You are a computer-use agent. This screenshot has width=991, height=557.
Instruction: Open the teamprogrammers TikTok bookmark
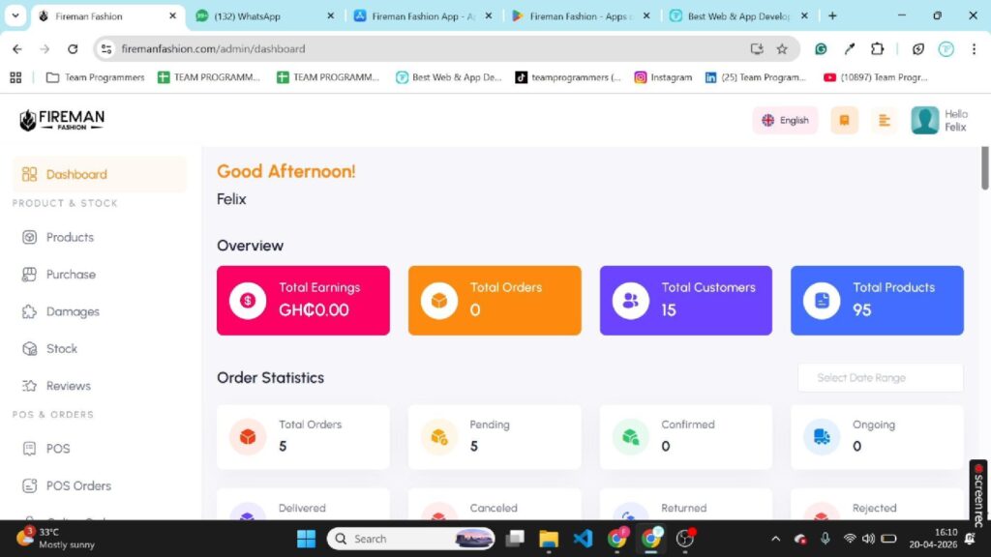click(568, 77)
